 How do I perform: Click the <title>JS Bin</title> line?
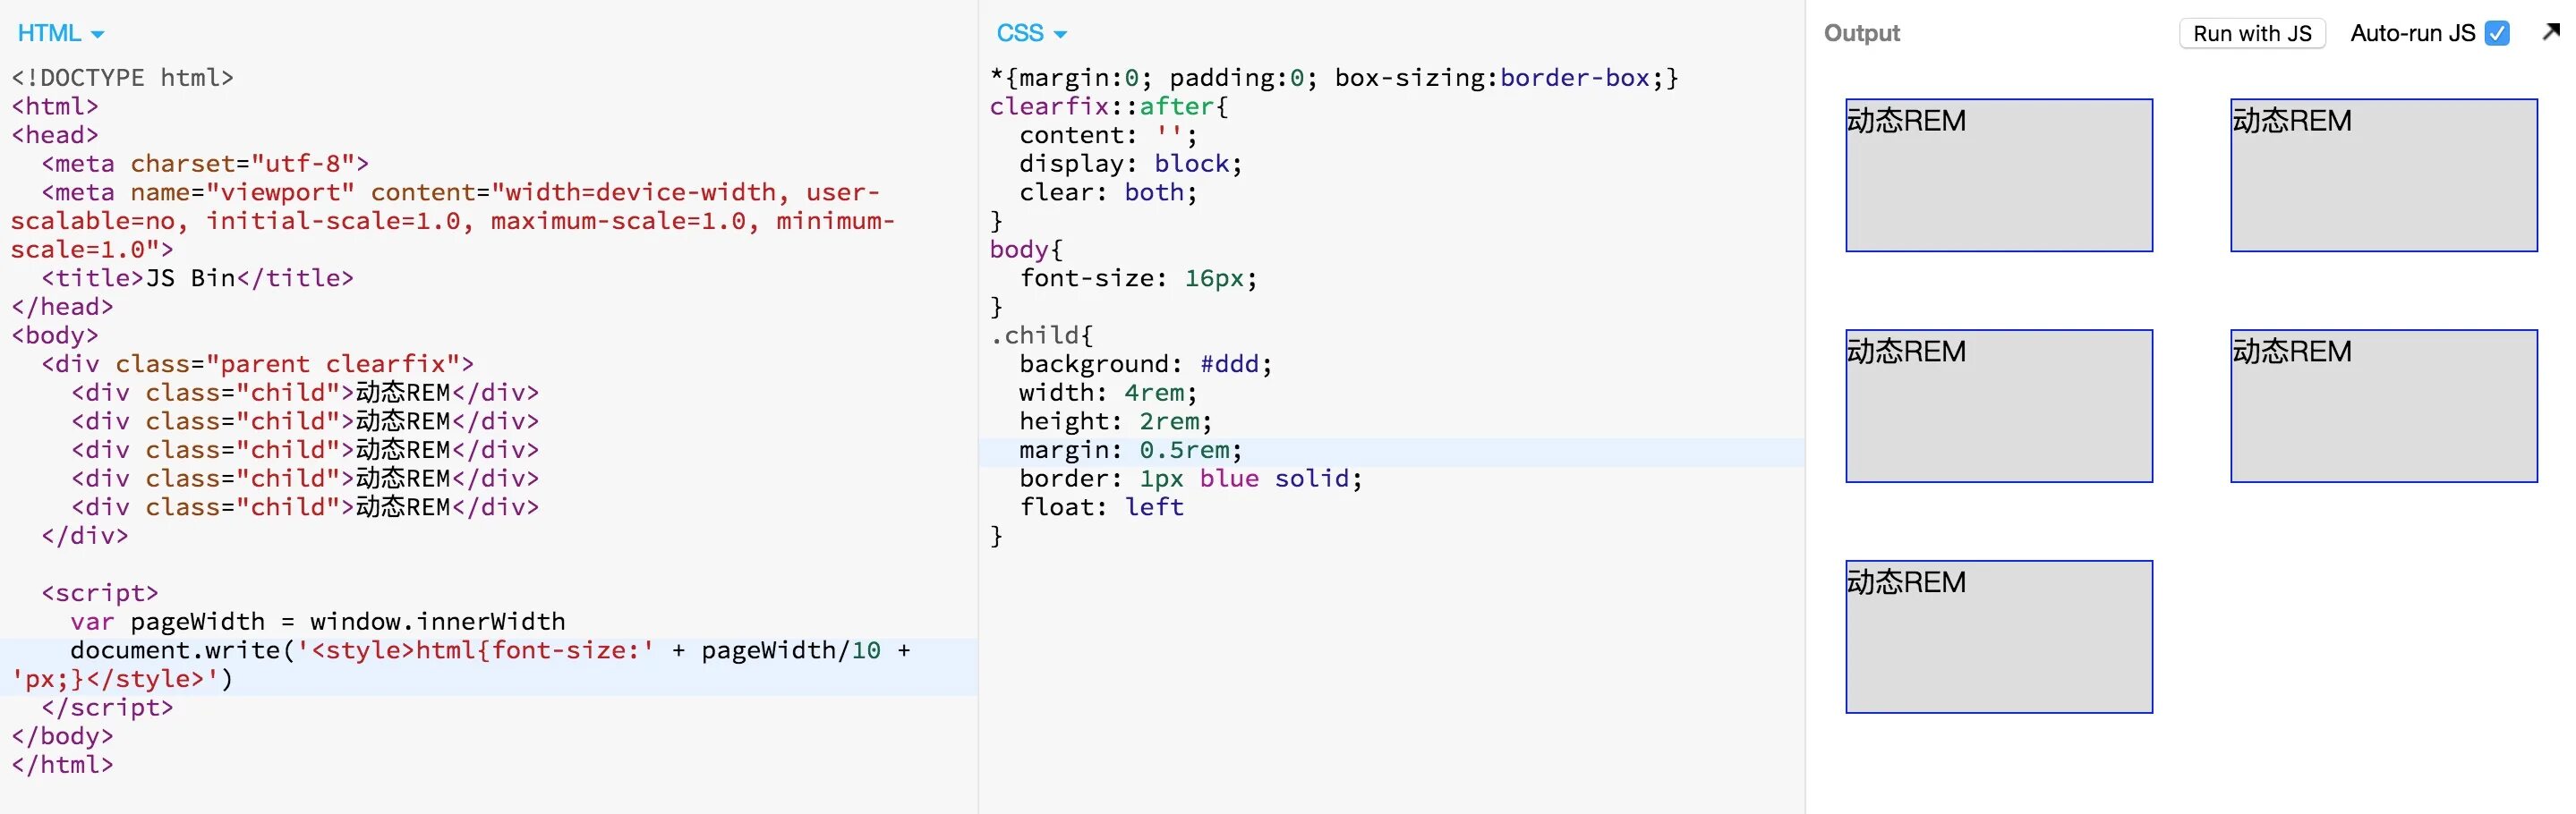coord(197,277)
